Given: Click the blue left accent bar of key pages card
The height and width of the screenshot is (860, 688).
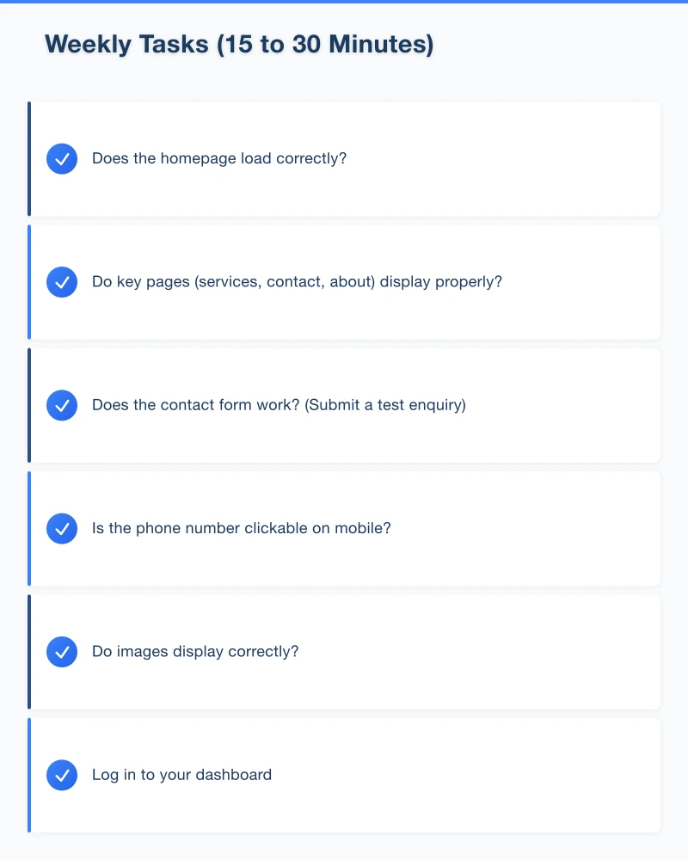Looking at the screenshot, I should pos(29,282).
